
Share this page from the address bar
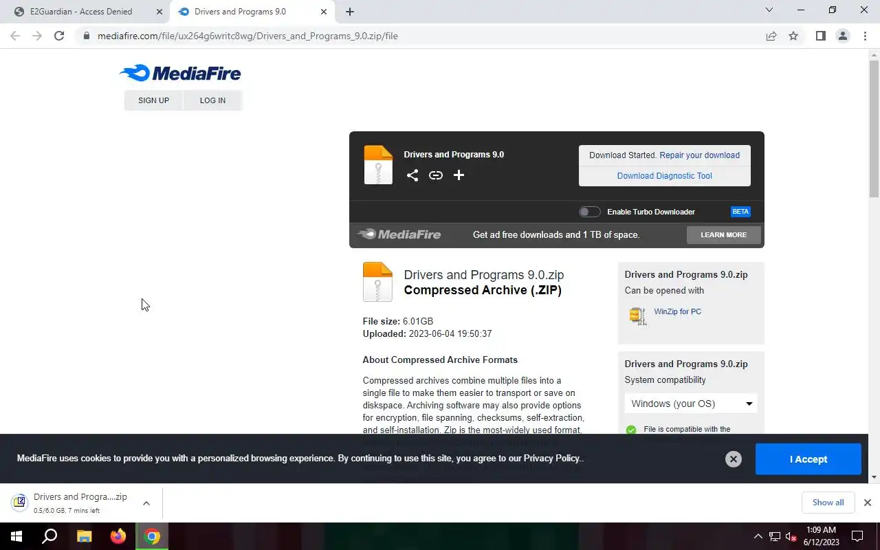771,36
